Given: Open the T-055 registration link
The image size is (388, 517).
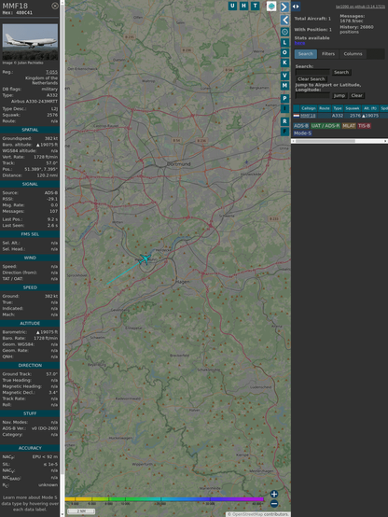Looking at the screenshot, I should point(51,72).
